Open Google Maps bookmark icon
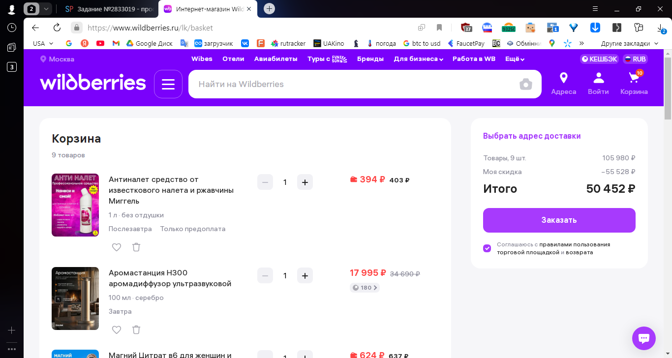672x358 pixels. (x=552, y=43)
